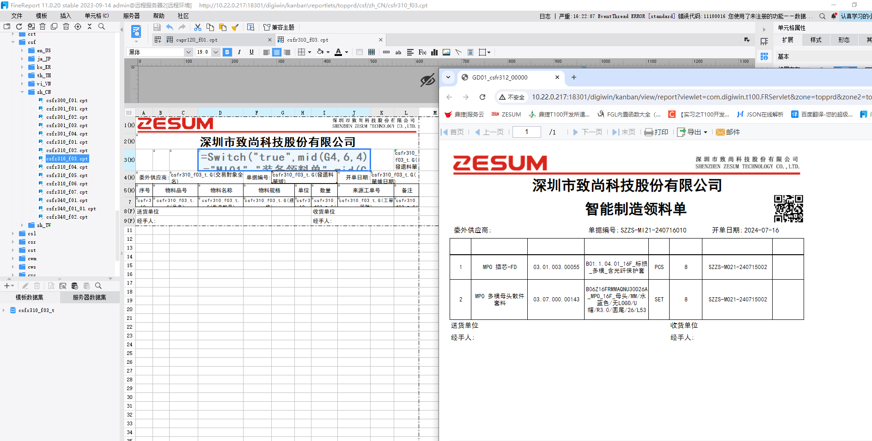Screen dimensions: 872x441
Task: Click the fill color paint bucket swatch
Action: [320, 52]
